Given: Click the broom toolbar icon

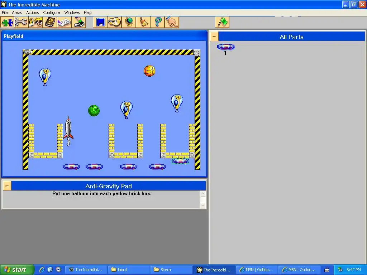Looking at the screenshot, I should (x=143, y=23).
